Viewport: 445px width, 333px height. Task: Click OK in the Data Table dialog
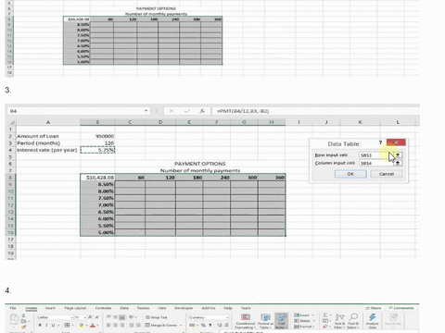[x=350, y=174]
